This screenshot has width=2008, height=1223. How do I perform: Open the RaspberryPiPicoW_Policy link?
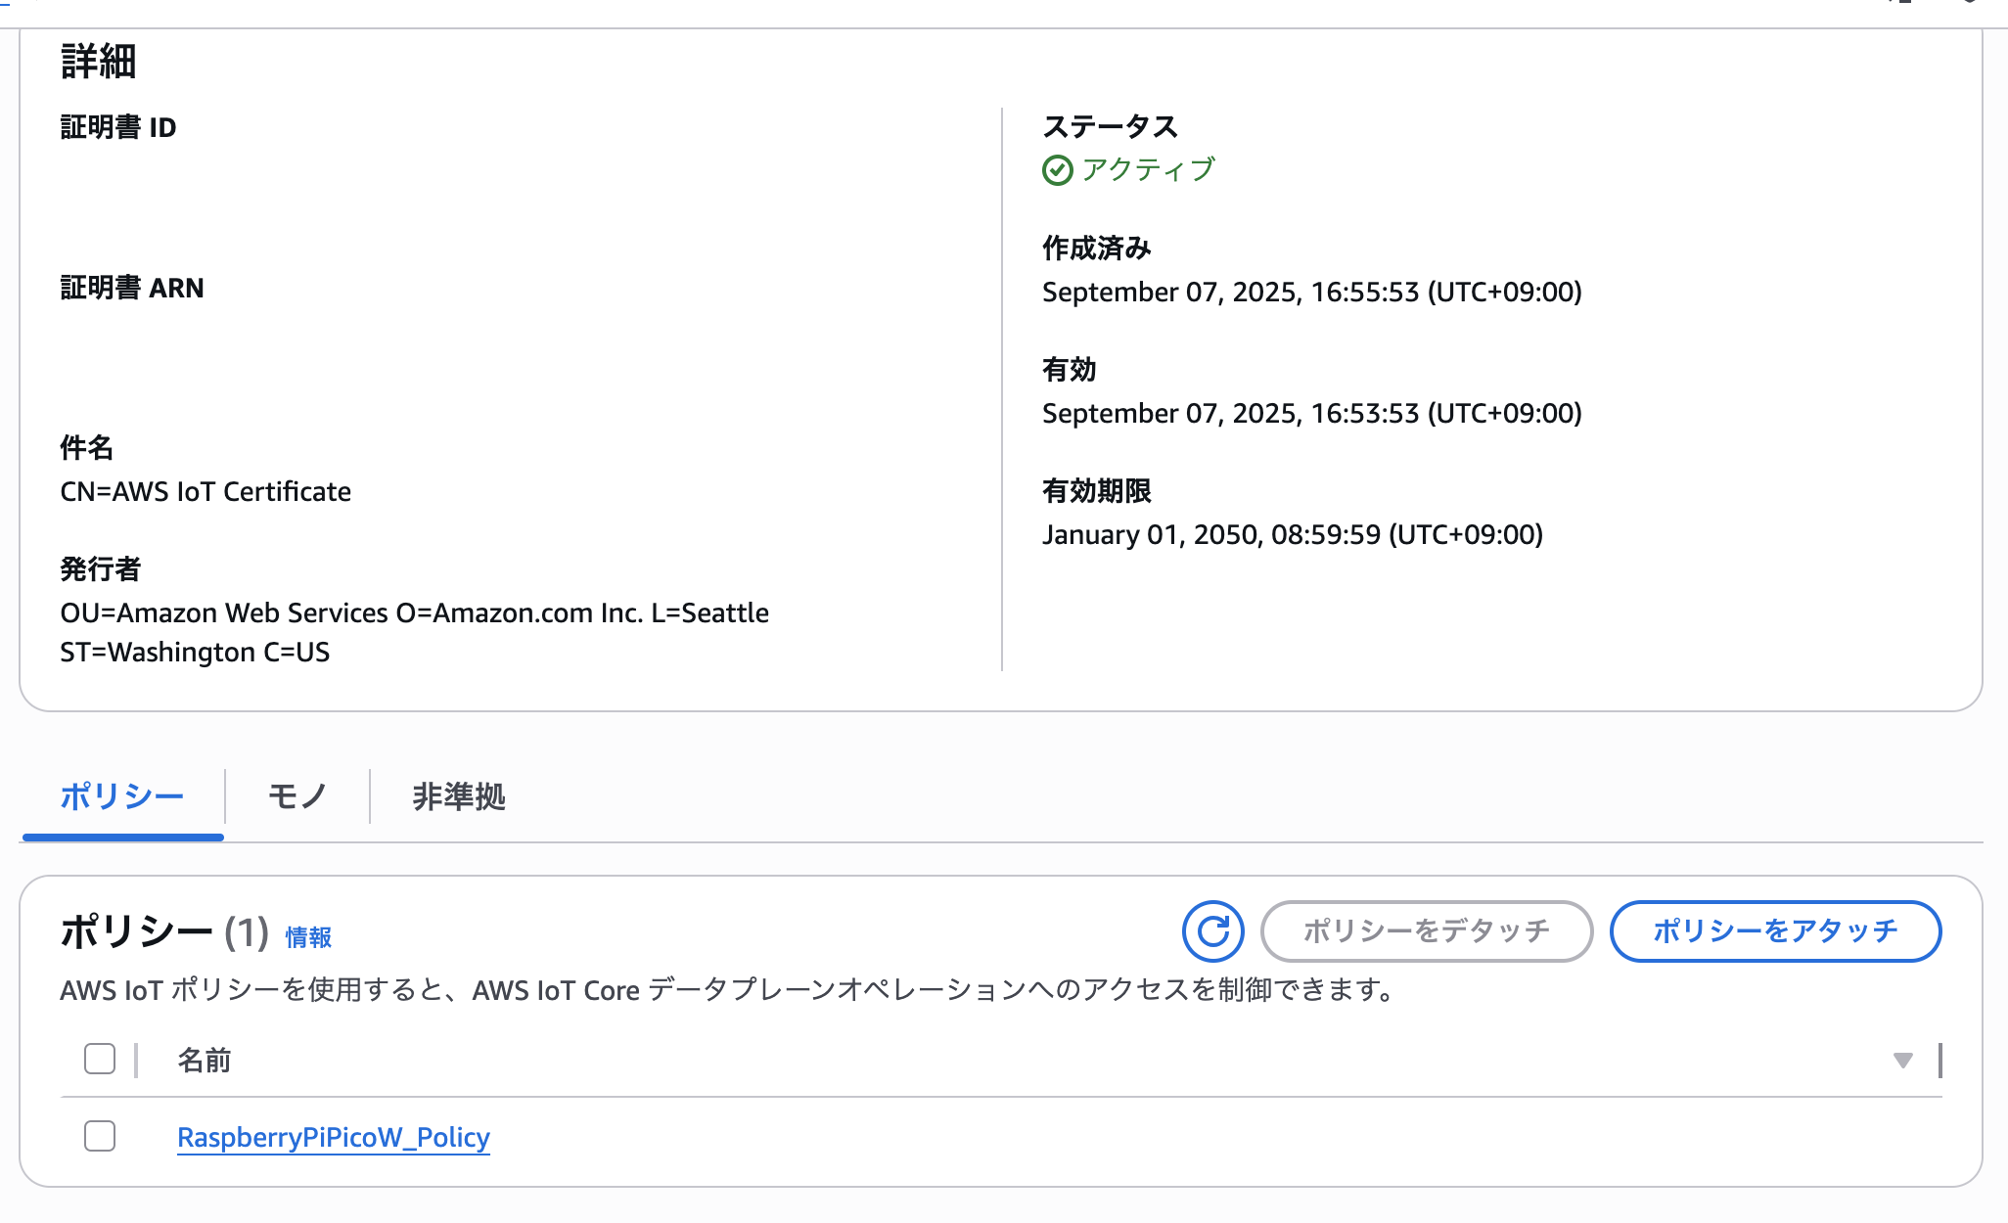[x=333, y=1137]
